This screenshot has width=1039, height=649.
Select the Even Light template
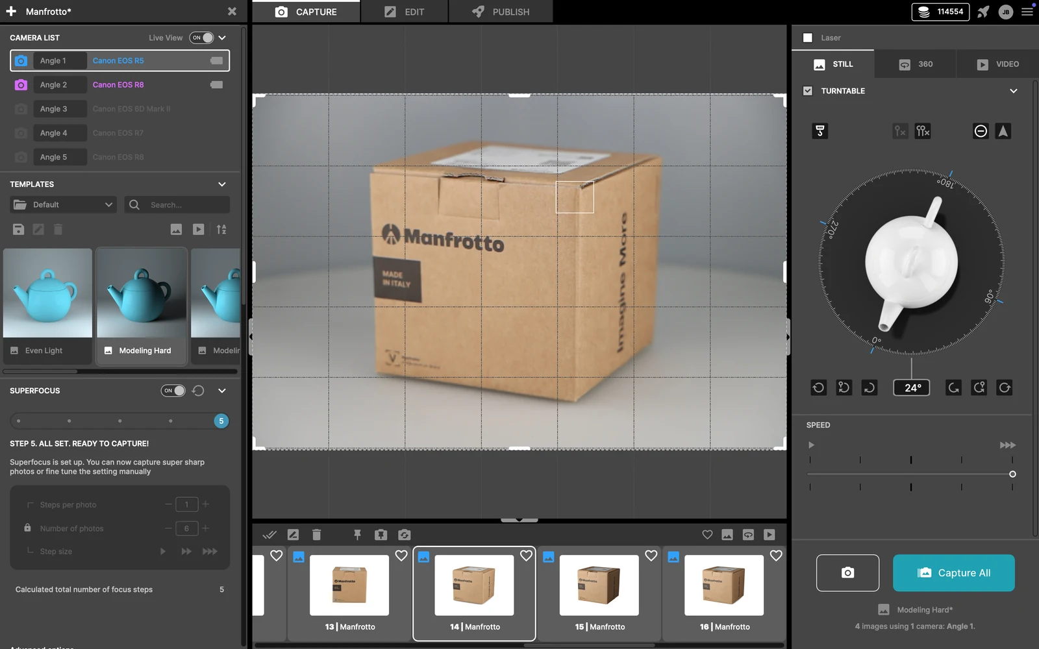[x=47, y=306]
